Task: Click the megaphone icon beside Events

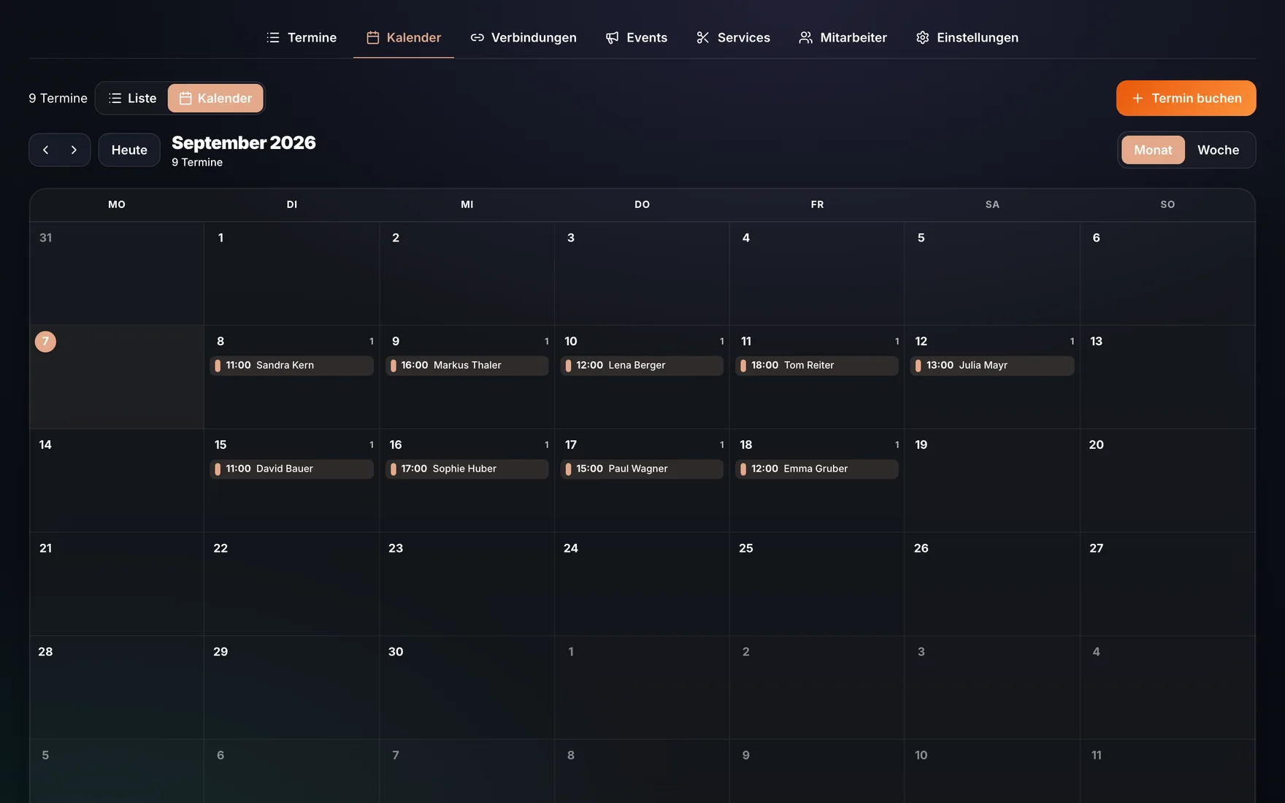Action: pos(613,37)
